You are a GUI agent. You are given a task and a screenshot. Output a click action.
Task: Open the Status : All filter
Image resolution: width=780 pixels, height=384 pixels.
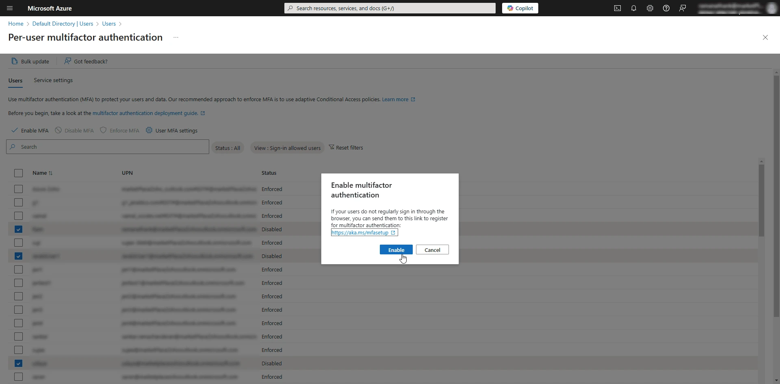(227, 148)
